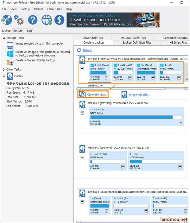The image size is (190, 223).
Task: Click the Disk 1 horizontal scrollbar
Action: coord(132,89)
